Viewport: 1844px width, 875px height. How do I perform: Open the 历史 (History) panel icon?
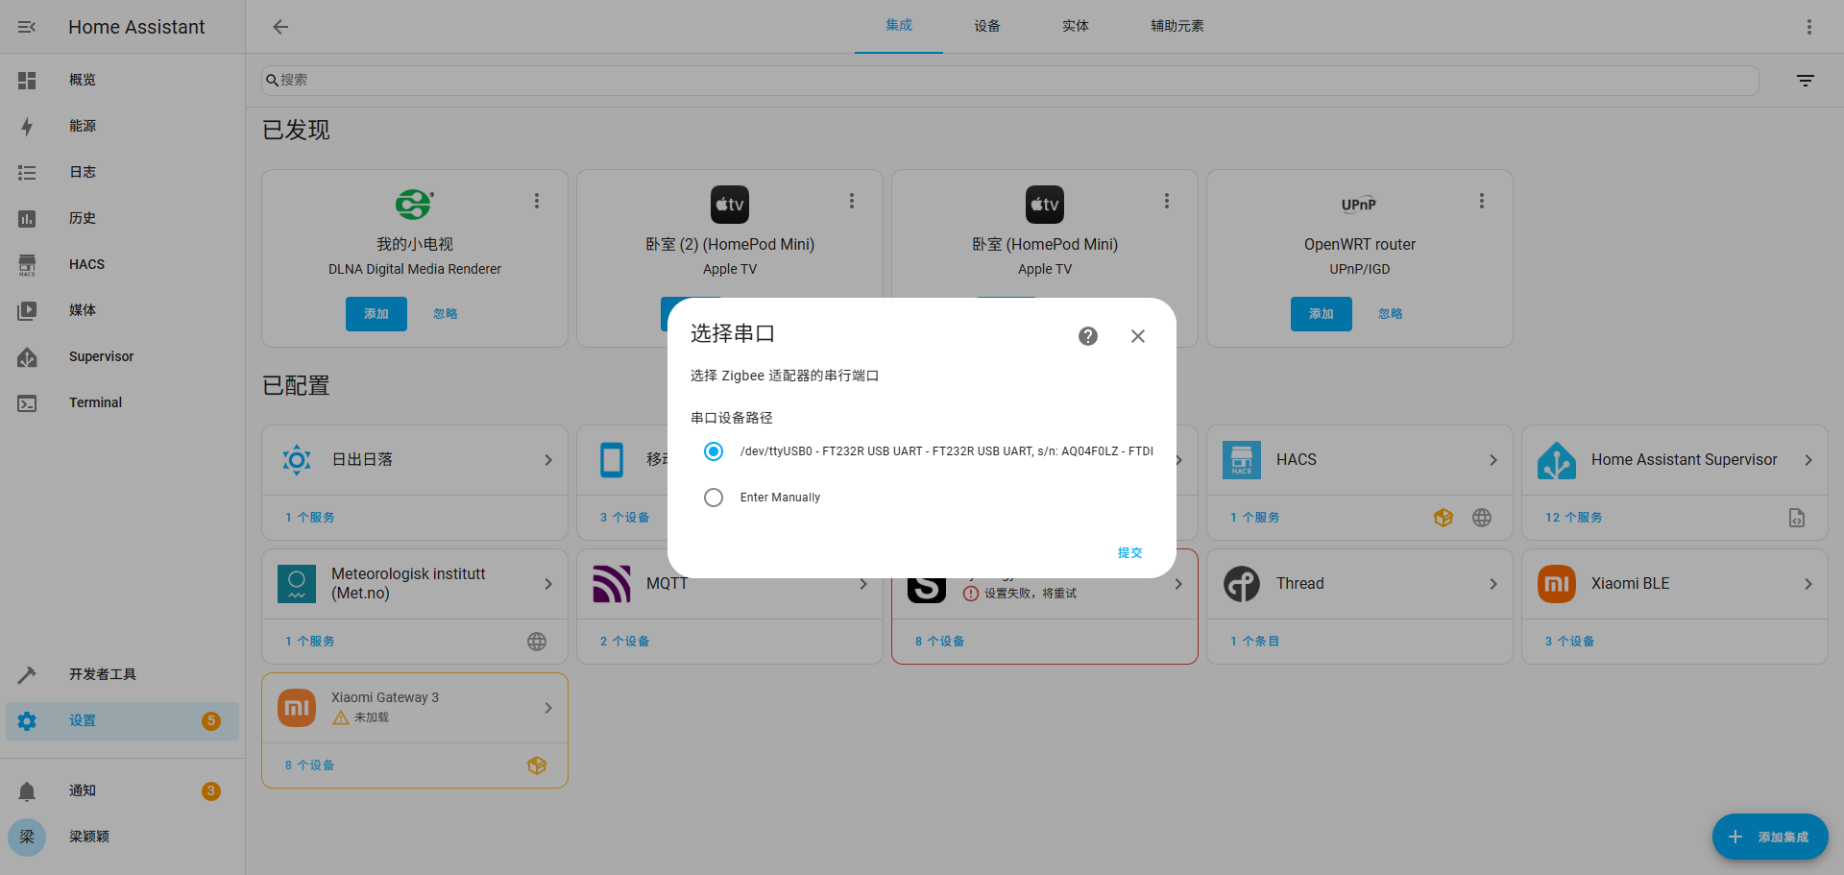tap(27, 218)
